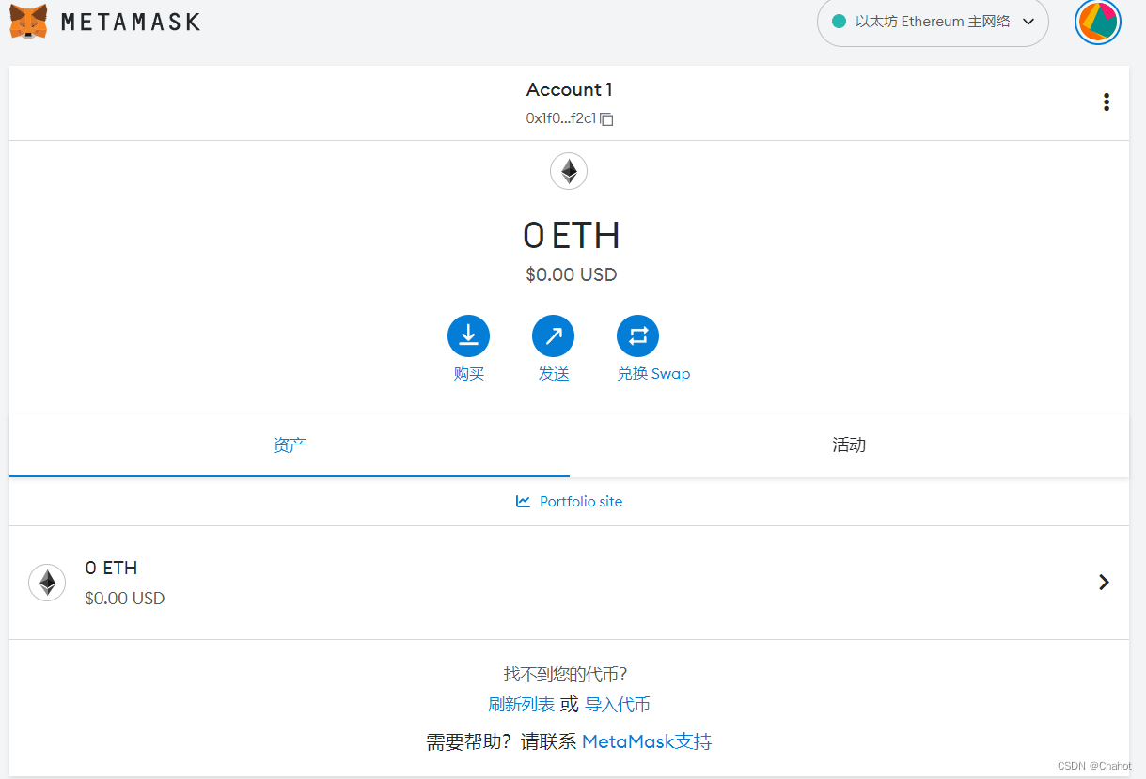Click the $0.00 USD under main balance
The width and height of the screenshot is (1146, 779).
(x=571, y=275)
